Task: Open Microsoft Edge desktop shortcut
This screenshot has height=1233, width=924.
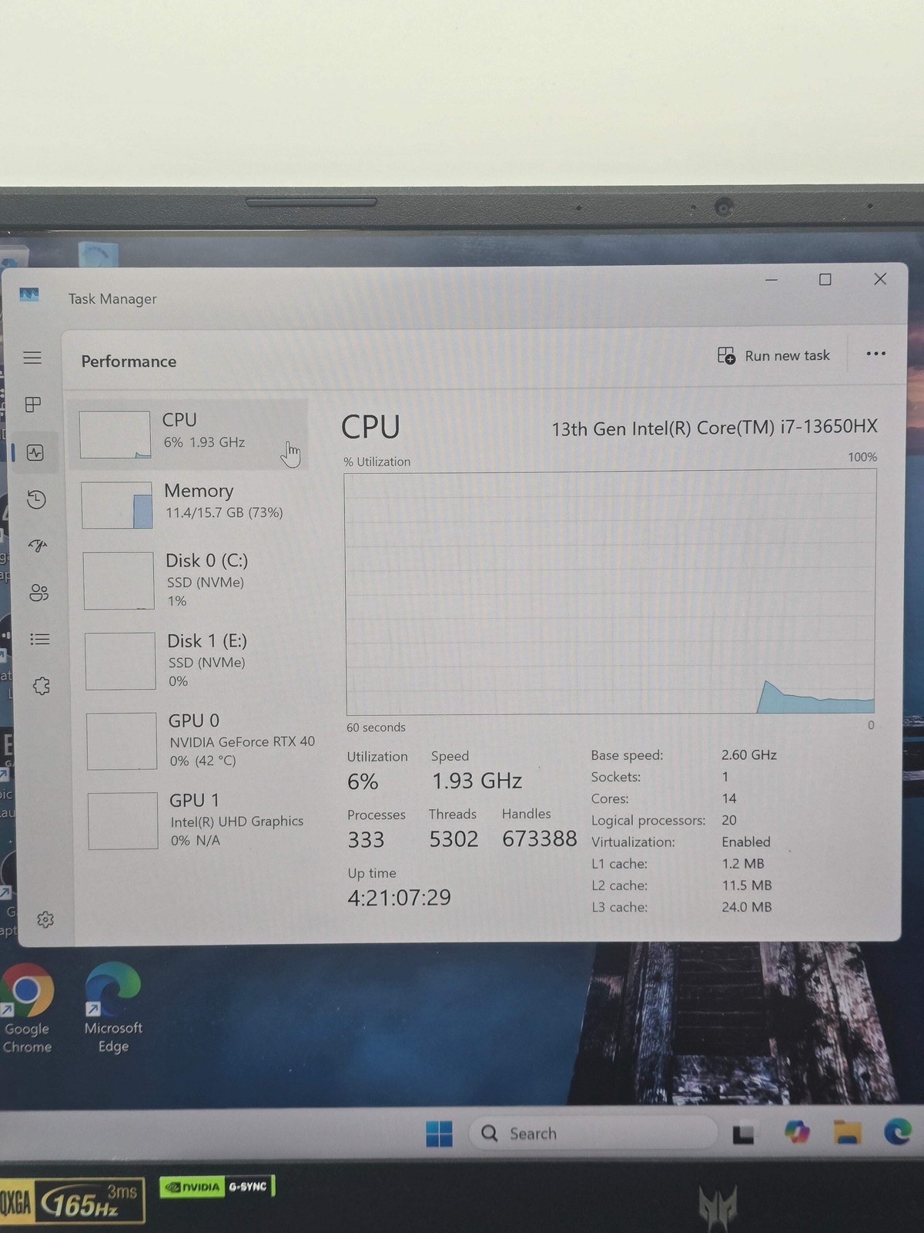Action: pyautogui.click(x=113, y=1008)
